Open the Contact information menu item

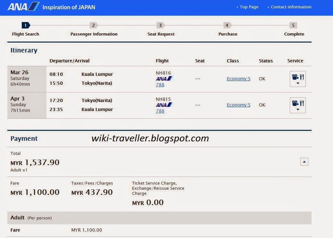coord(291,7)
